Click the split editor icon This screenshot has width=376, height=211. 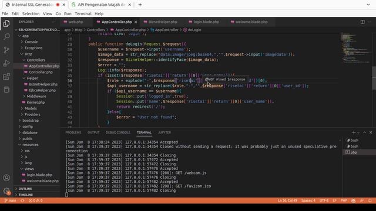pos(362,22)
